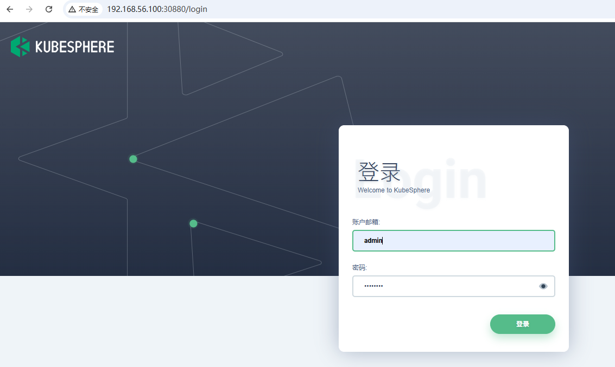Screen dimensions: 615x367
Task: Click the large 登录 heading
Action: (379, 172)
